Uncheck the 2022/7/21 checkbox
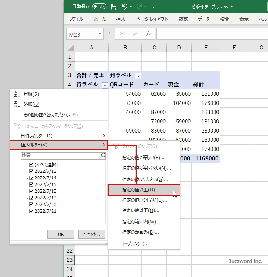 pos(32,211)
